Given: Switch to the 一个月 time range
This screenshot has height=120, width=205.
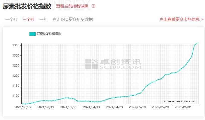Looking at the screenshot, I should pyautogui.click(x=11, y=19).
